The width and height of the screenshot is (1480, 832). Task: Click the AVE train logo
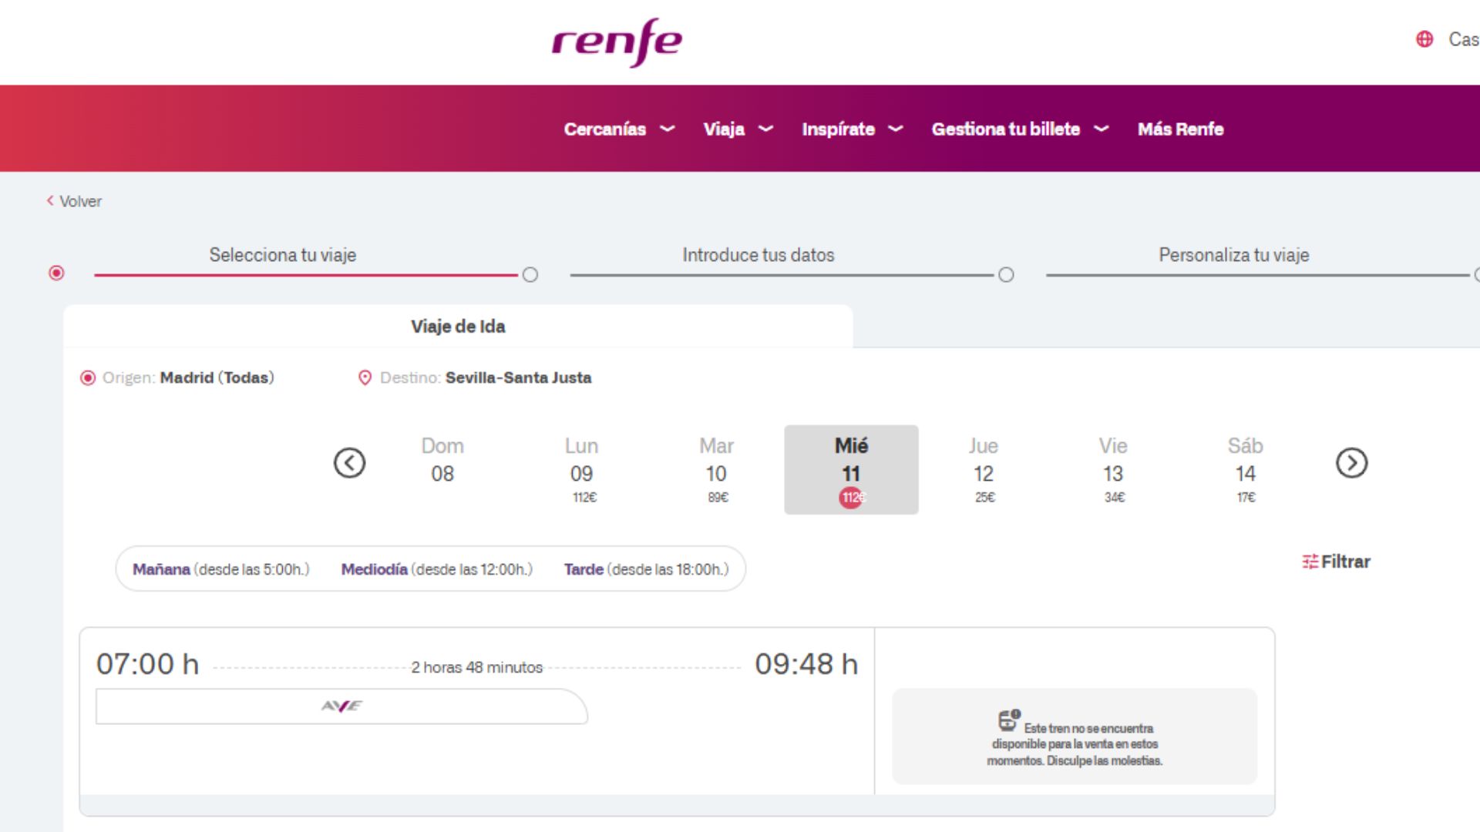coord(341,706)
